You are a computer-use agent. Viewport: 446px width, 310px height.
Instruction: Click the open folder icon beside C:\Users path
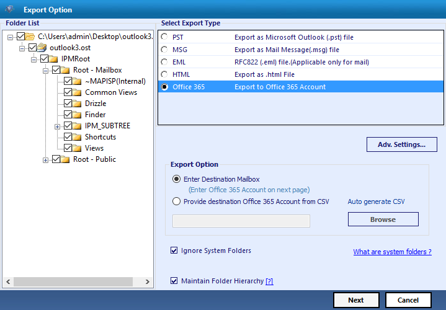click(30, 37)
